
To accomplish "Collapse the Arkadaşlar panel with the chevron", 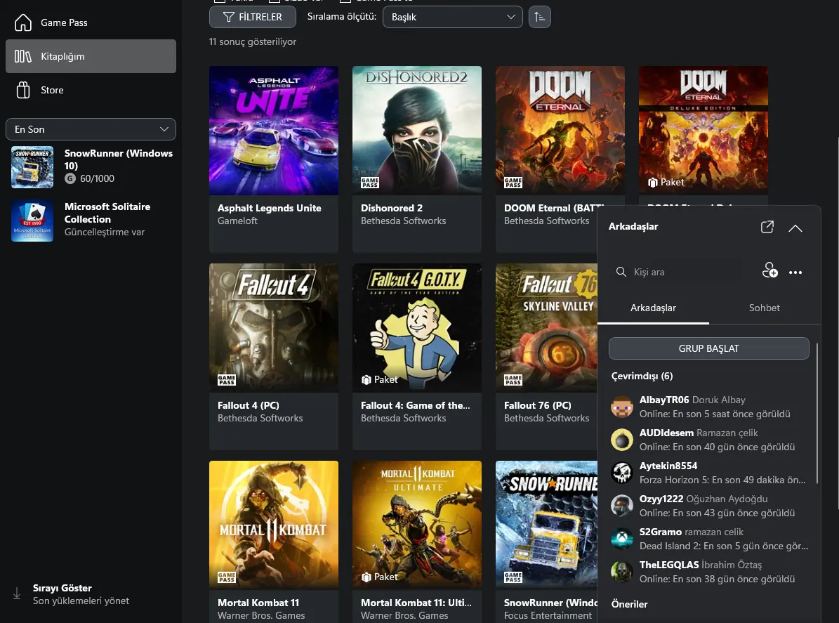I will 795,228.
